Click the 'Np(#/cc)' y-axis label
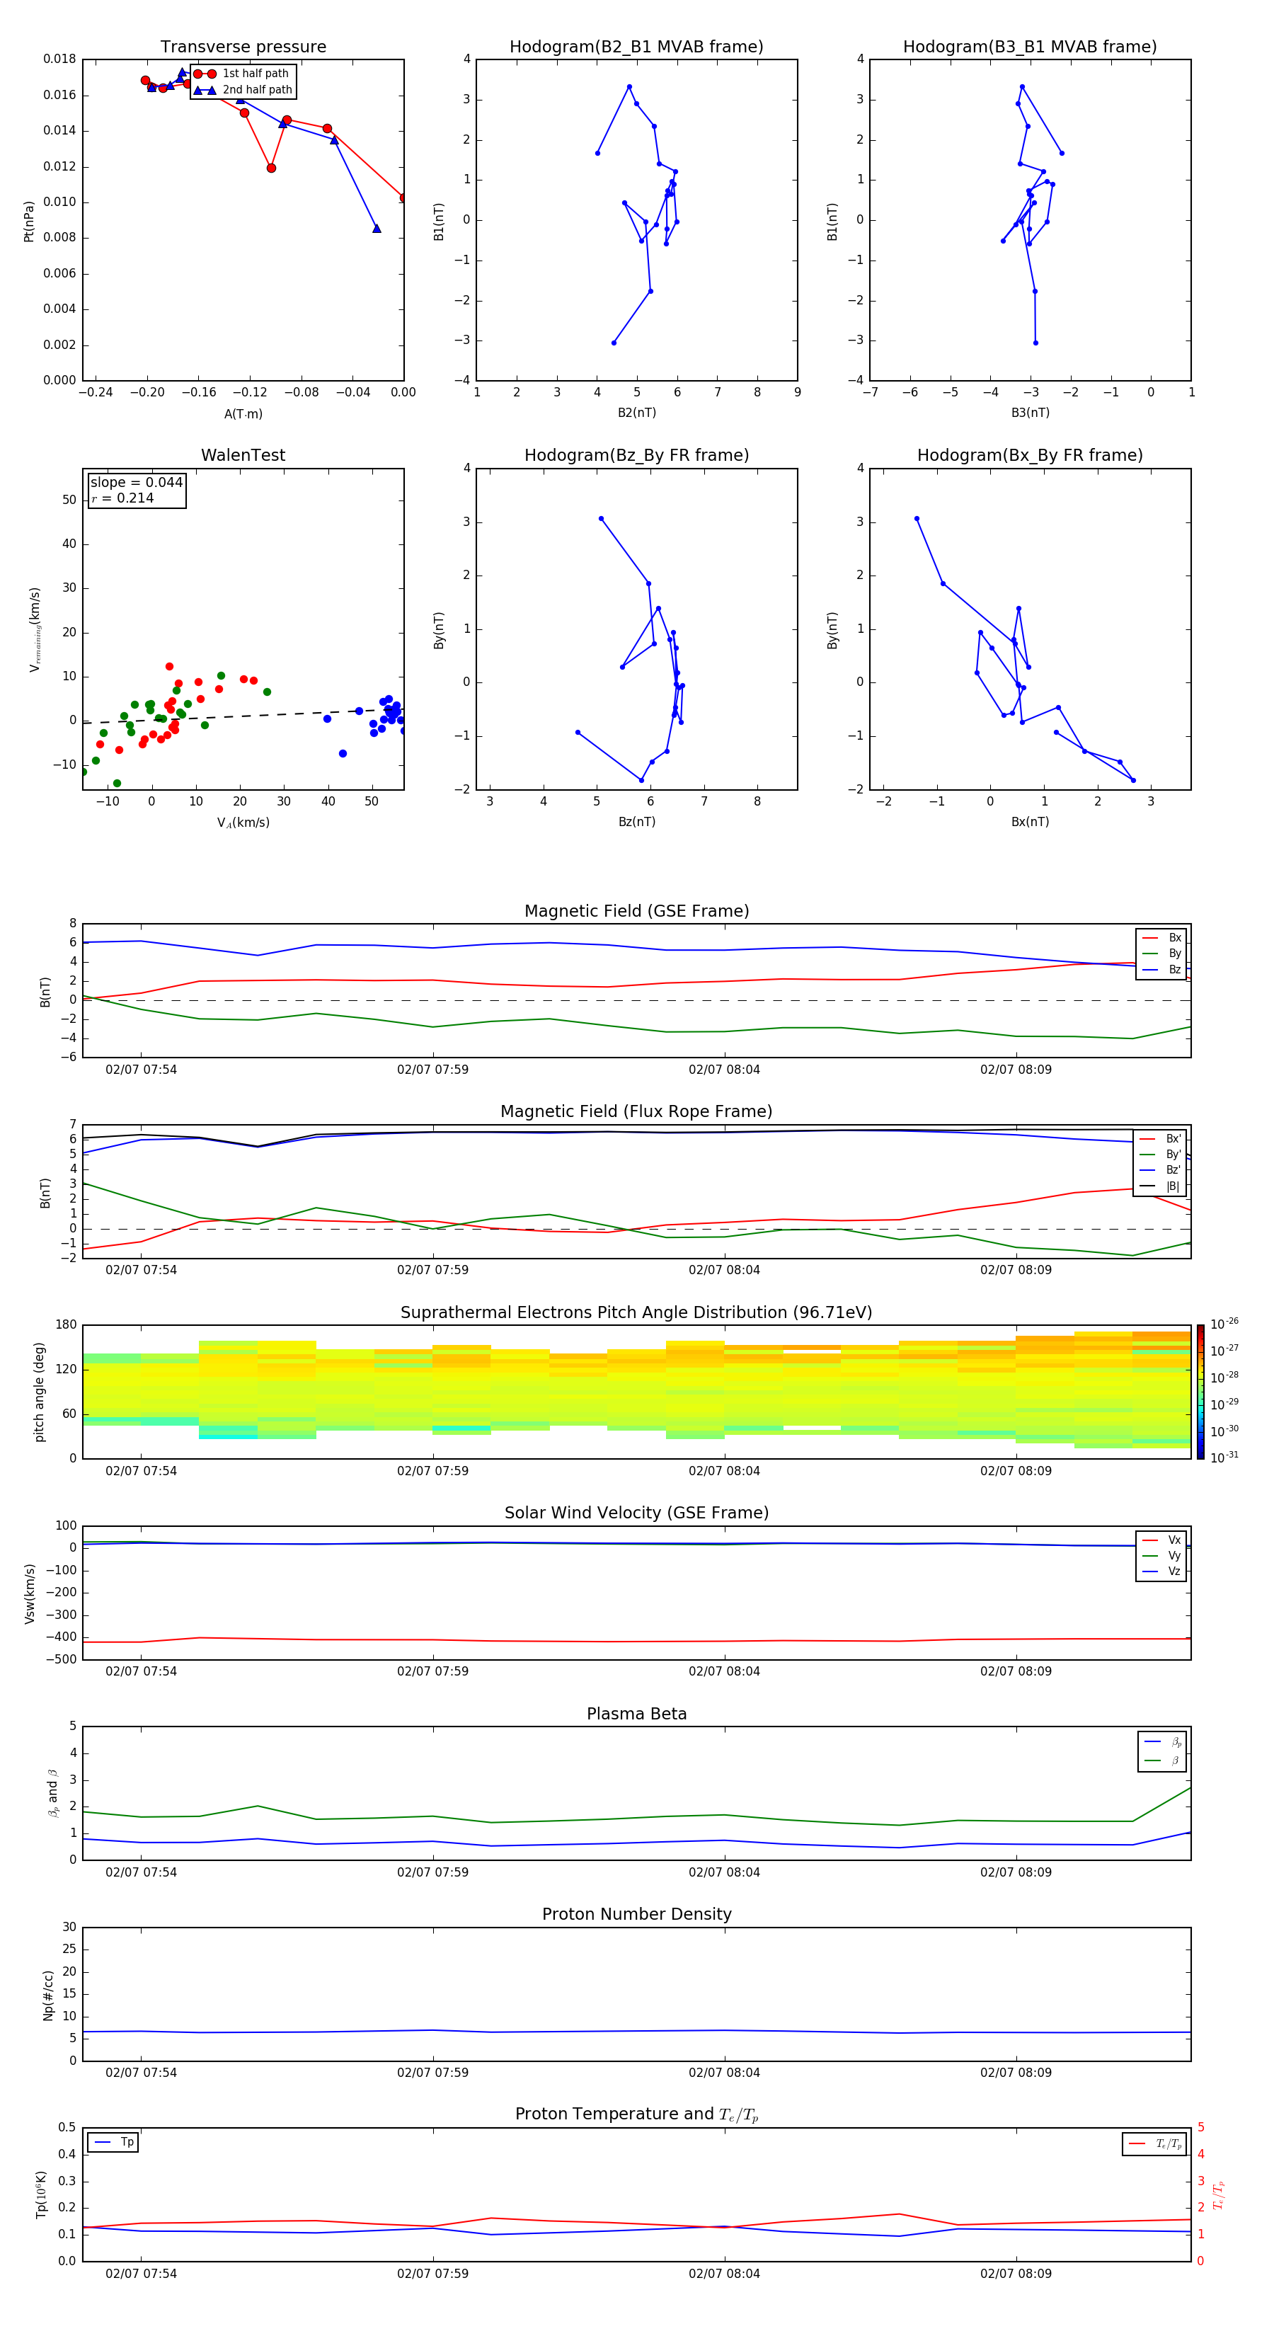Screen dimensions: 1274x2336 tap(48, 1995)
